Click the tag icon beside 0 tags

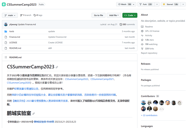tap(35, 15)
